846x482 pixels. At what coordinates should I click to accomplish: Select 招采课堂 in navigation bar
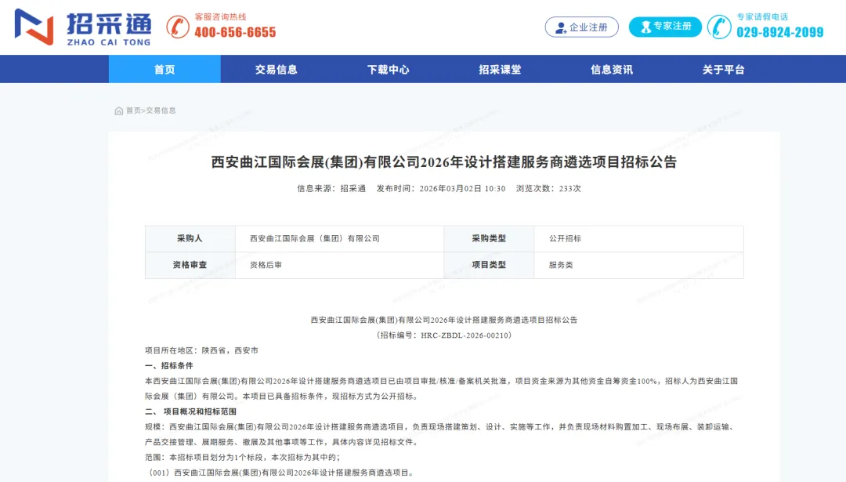tap(500, 69)
